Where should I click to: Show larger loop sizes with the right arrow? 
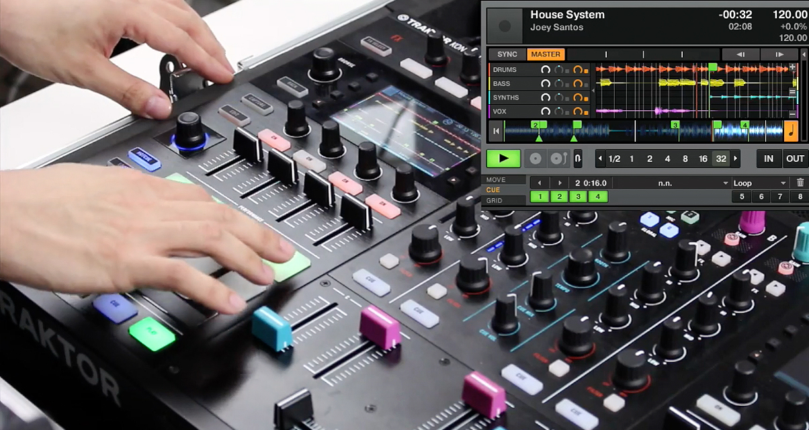(x=736, y=159)
